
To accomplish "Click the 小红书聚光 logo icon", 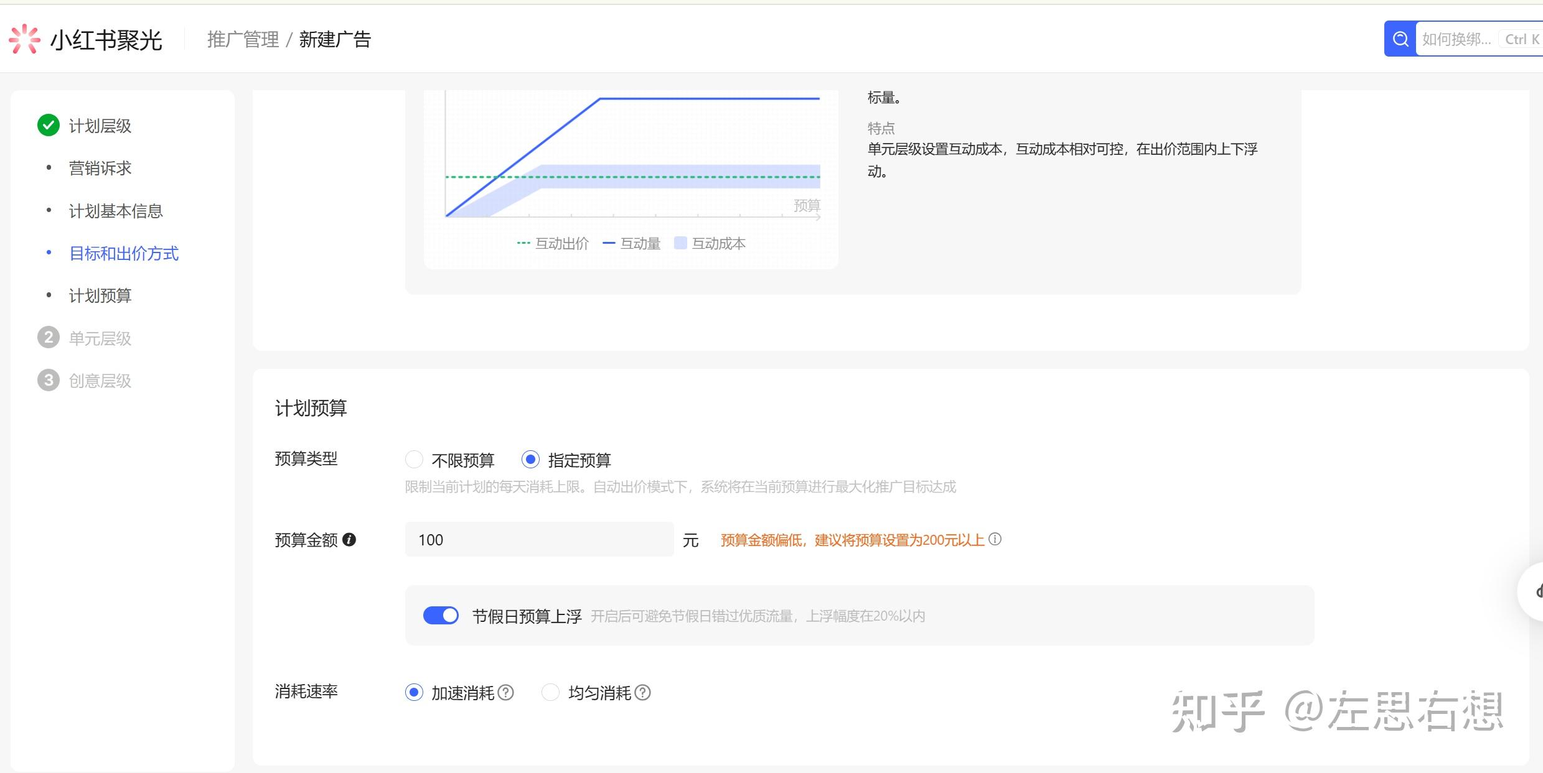I will click(x=24, y=39).
